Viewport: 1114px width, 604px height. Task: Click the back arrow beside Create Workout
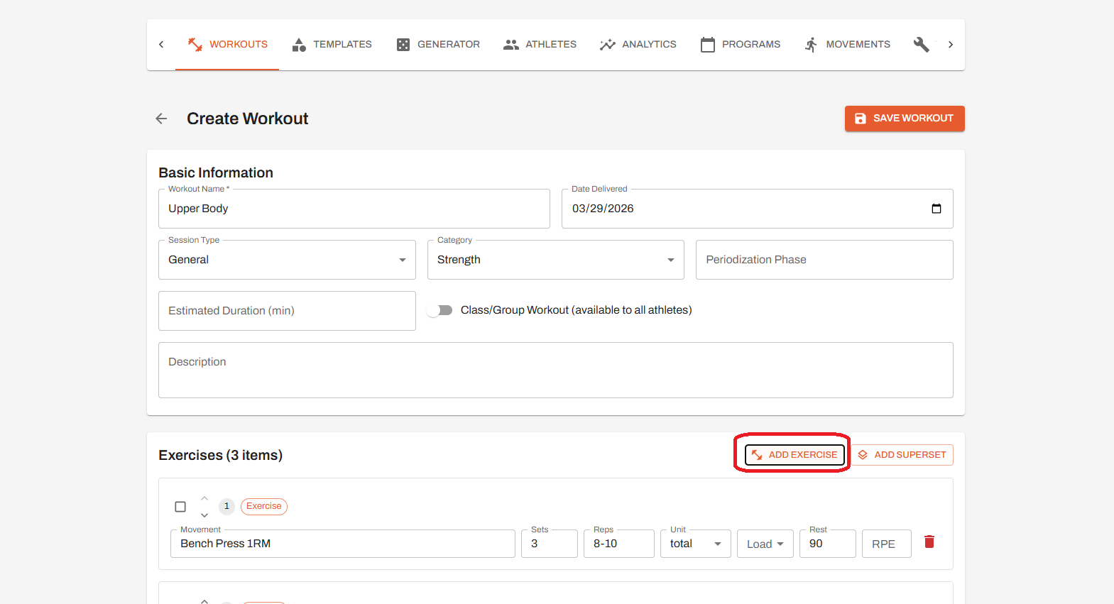point(161,119)
